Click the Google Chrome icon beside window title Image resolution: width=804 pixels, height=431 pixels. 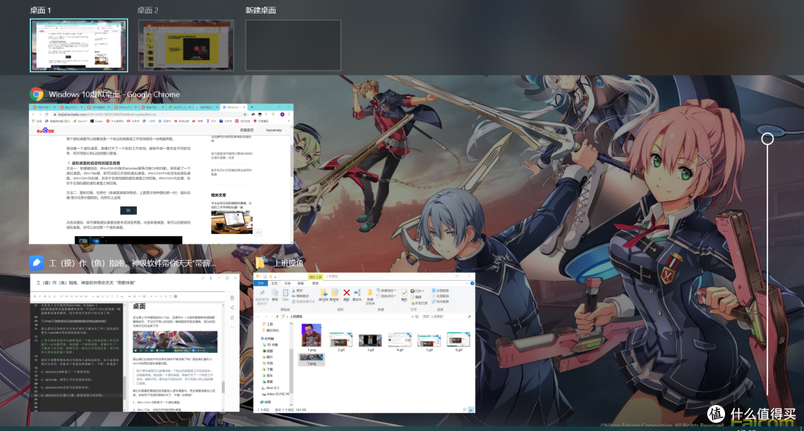36,94
